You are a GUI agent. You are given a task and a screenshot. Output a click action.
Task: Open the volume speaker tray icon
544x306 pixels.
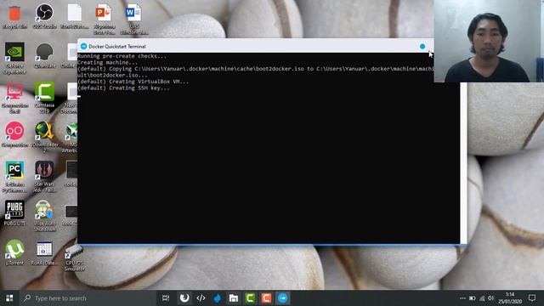pyautogui.click(x=490, y=298)
